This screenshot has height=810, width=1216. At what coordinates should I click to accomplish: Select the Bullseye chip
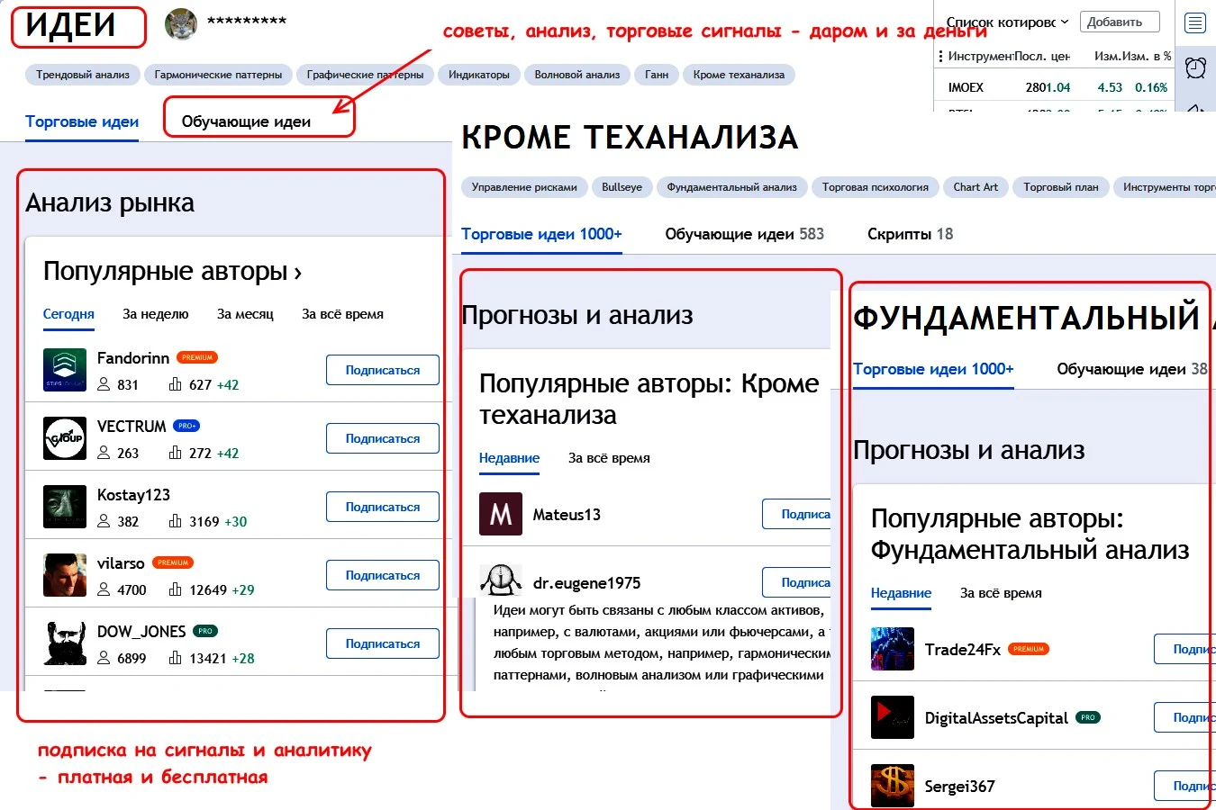click(x=622, y=187)
